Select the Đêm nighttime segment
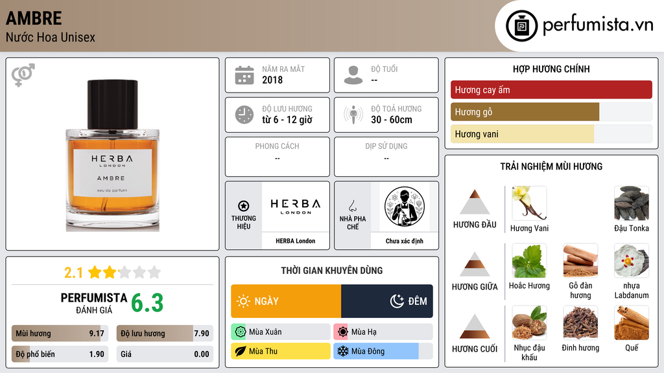 point(387,301)
